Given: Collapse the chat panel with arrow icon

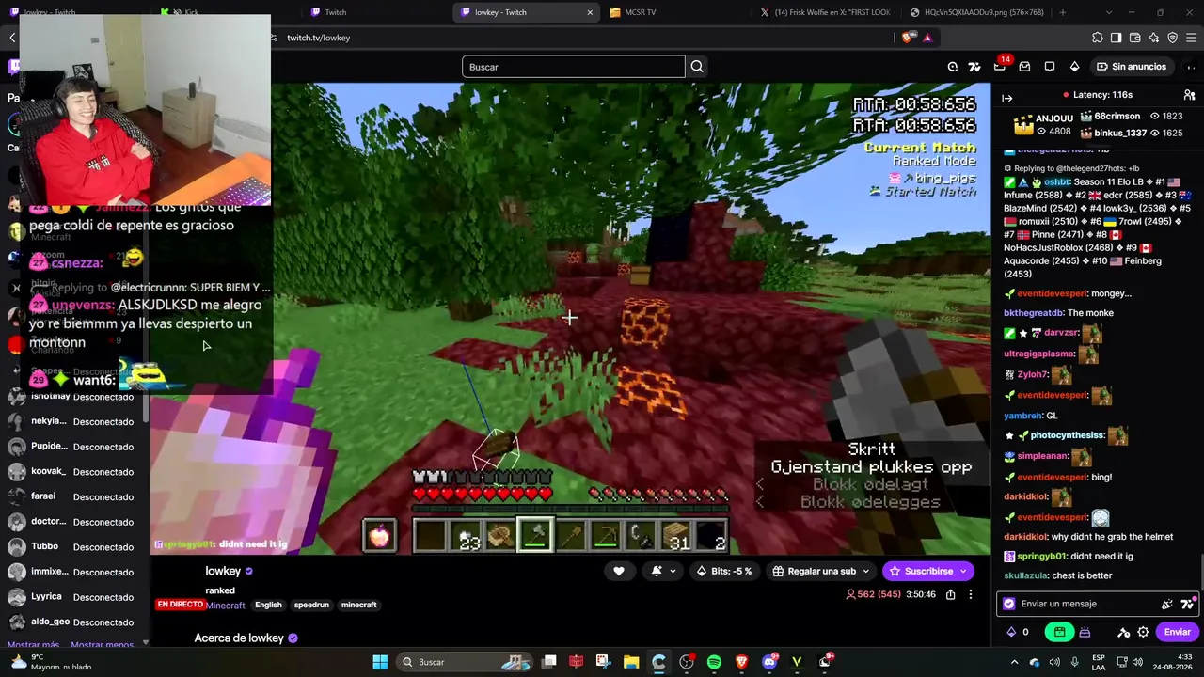Looking at the screenshot, I should pyautogui.click(x=1006, y=98).
